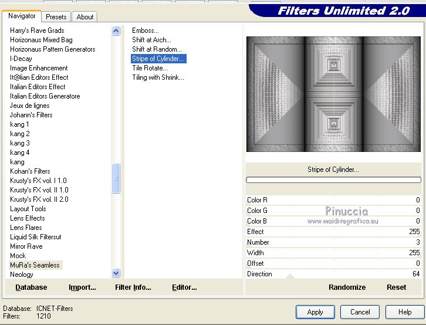The width and height of the screenshot is (426, 325).
Task: Select kang 4 category
Action: 20,153
